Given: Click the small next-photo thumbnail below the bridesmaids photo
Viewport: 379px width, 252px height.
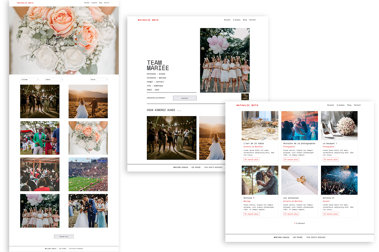Looking at the screenshot, I should pyautogui.click(x=245, y=97).
